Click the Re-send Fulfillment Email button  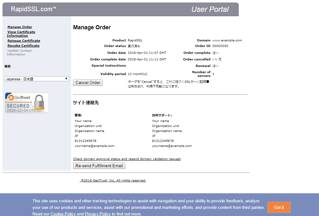click(99, 166)
